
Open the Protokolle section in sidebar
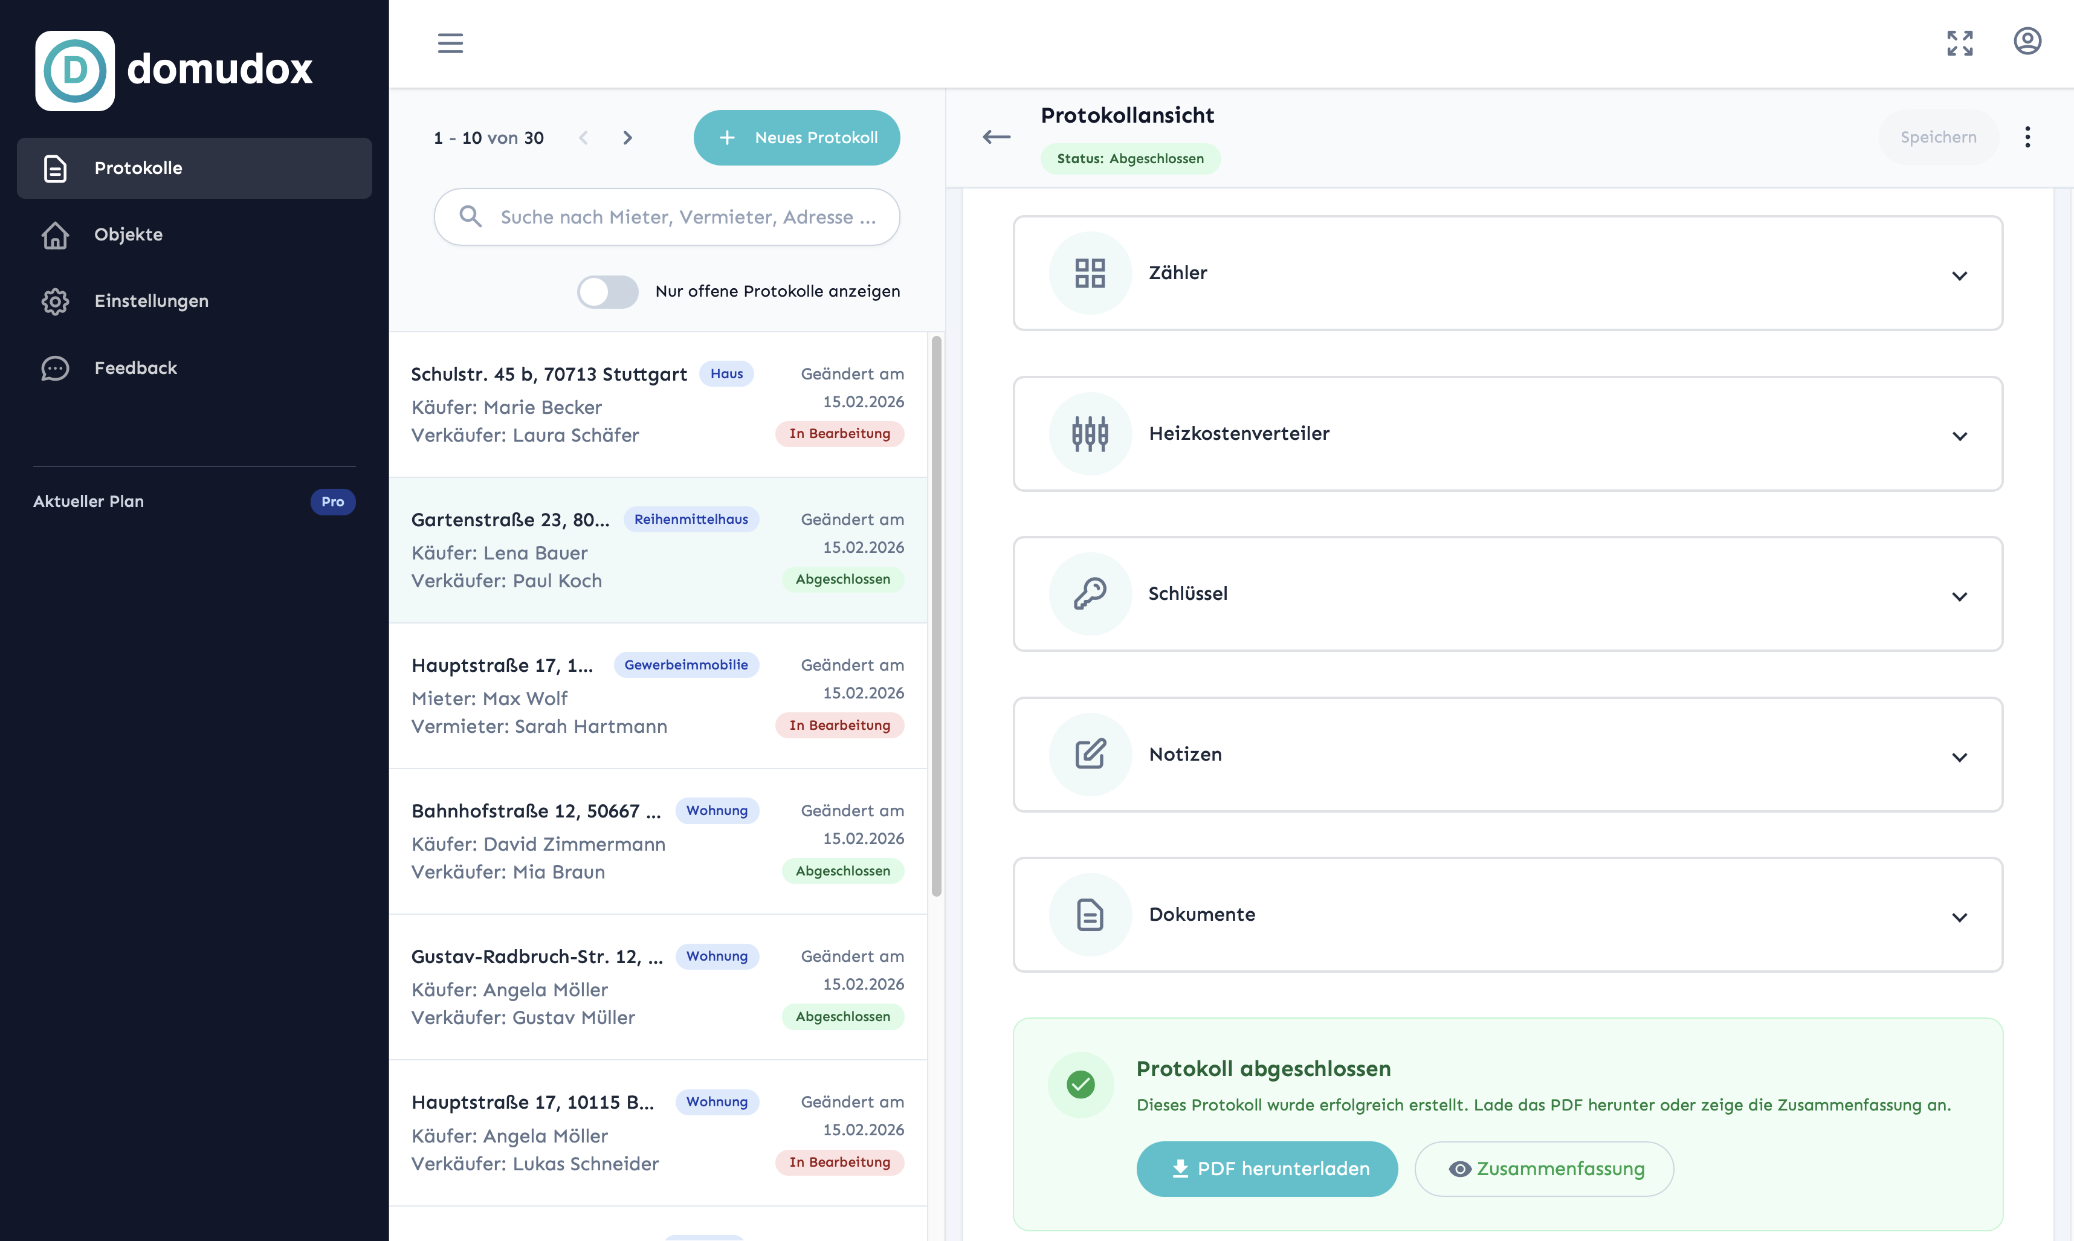click(139, 167)
